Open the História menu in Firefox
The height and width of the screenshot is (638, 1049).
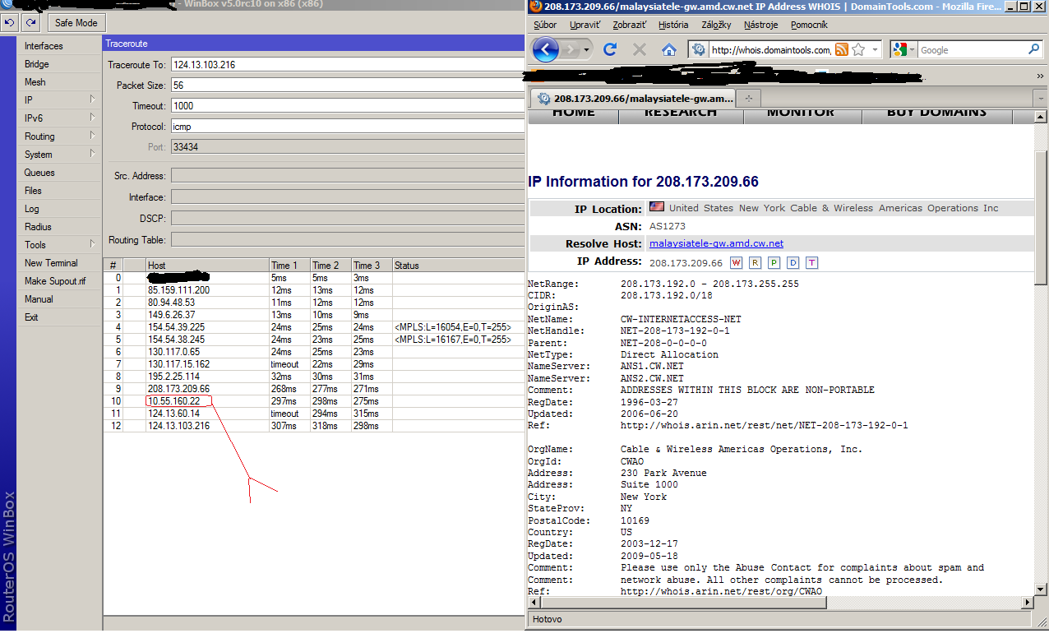674,25
